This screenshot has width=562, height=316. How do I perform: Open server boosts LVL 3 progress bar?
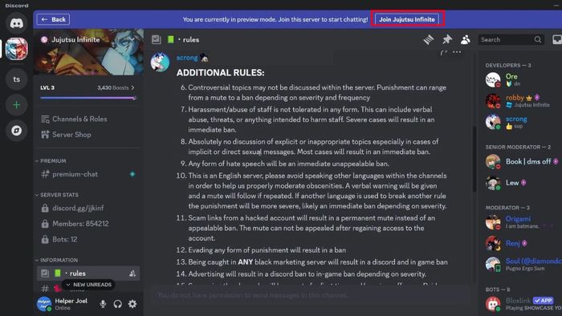88,98
